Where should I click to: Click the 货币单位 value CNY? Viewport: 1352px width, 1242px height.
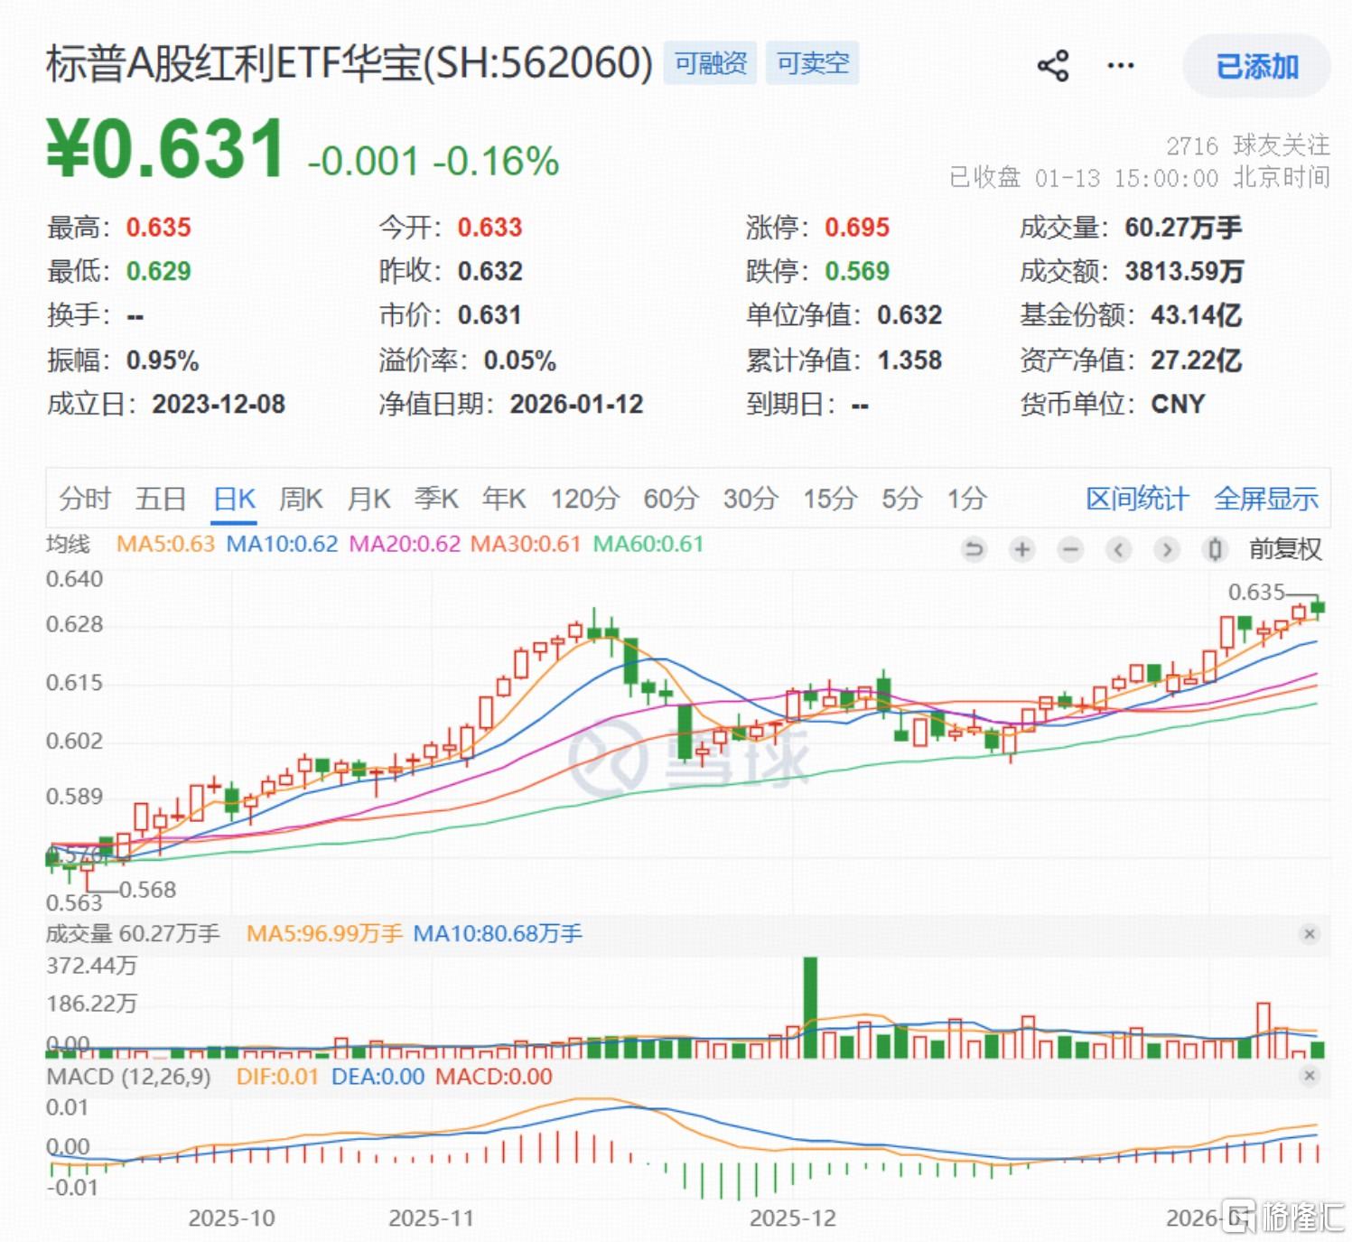tap(1179, 404)
